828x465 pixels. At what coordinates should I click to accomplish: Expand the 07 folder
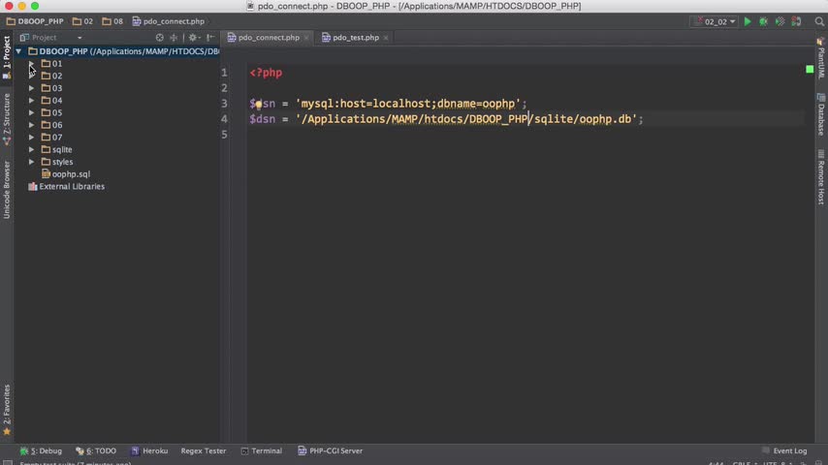pos(32,138)
